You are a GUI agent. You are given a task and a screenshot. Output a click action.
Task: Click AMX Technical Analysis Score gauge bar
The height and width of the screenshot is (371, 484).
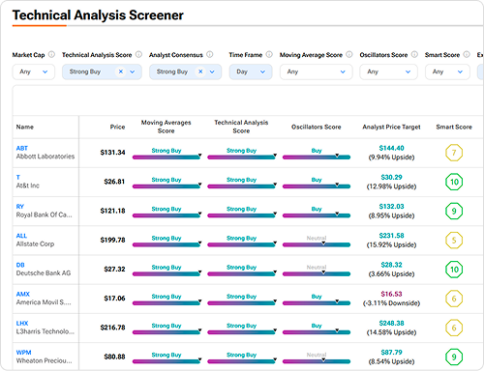(x=242, y=303)
